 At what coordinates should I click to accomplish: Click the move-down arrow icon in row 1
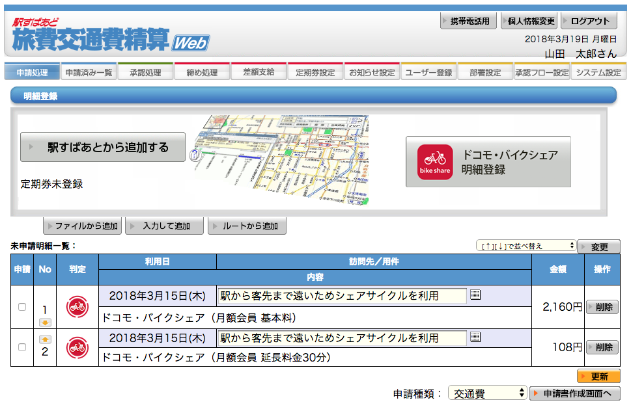pos(45,322)
